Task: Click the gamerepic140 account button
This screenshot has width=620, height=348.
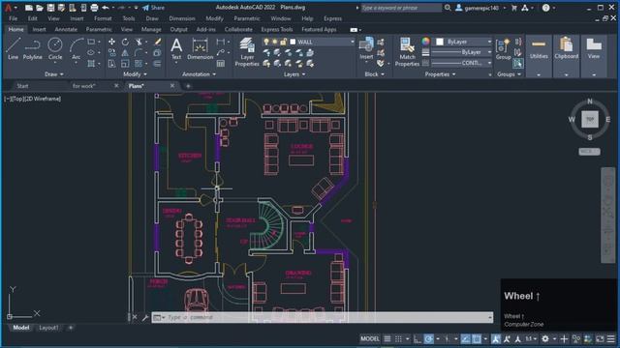Action: point(481,8)
